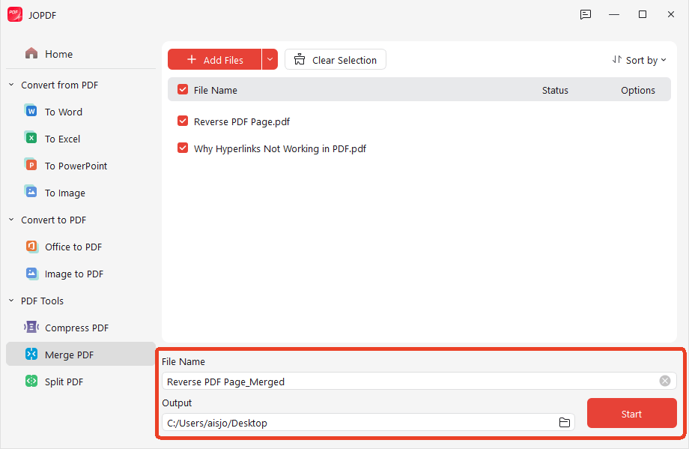This screenshot has width=689, height=449.
Task: Click the Office to PDF icon
Action: [x=31, y=247]
